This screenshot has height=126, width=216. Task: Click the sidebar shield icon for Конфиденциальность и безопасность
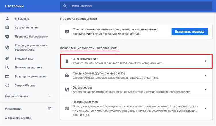[7, 47]
